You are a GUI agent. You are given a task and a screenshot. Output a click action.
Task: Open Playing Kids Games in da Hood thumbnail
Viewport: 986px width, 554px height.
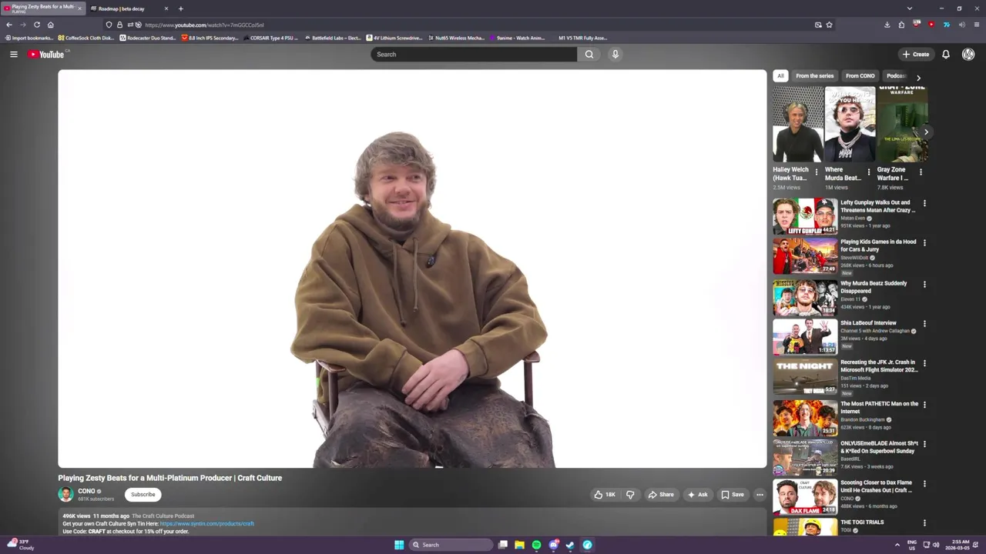tap(805, 255)
